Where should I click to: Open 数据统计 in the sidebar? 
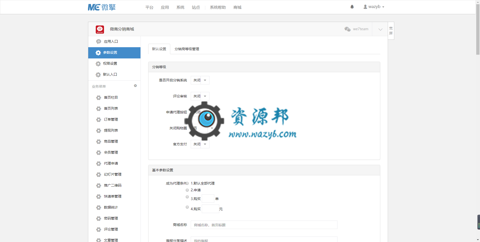click(x=114, y=208)
